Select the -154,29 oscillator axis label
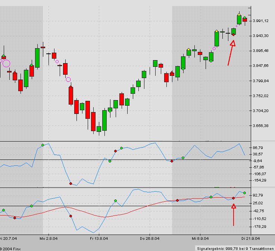The width and height of the screenshot is (275, 251). coord(260,180)
